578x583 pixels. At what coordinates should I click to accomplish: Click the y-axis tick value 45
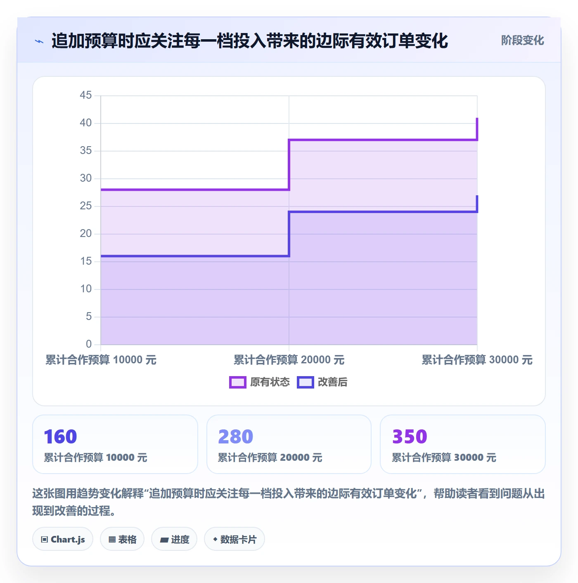[x=86, y=95]
